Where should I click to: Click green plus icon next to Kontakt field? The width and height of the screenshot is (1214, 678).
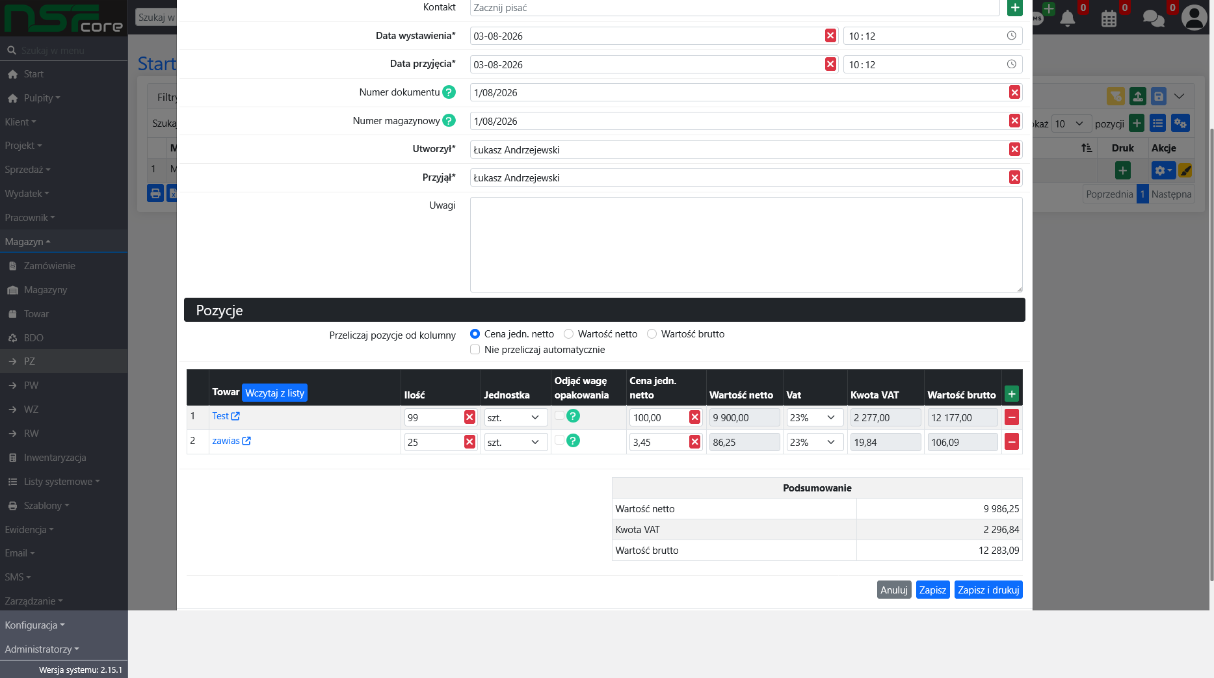click(x=1014, y=8)
